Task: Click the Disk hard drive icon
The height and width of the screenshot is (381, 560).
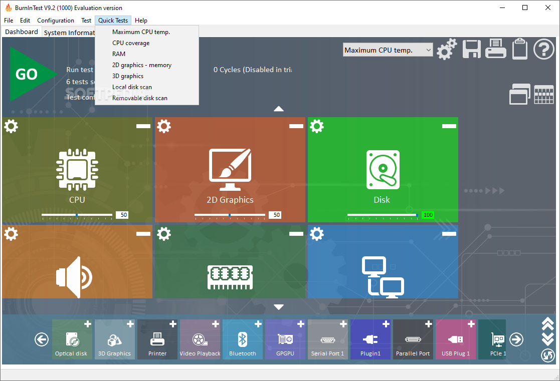Action: pos(383,169)
